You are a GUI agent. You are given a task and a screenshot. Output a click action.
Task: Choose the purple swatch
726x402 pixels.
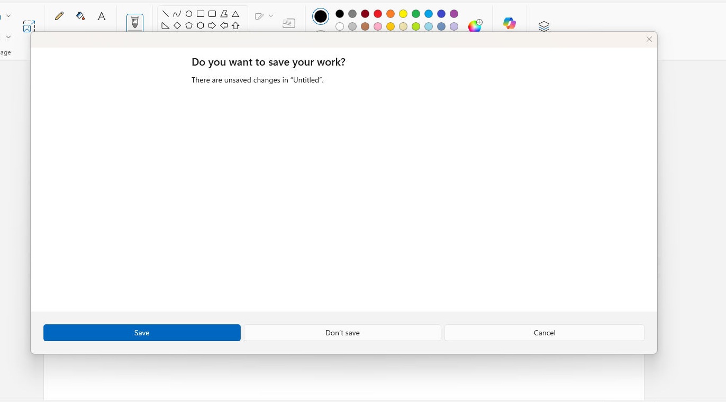[x=454, y=14]
